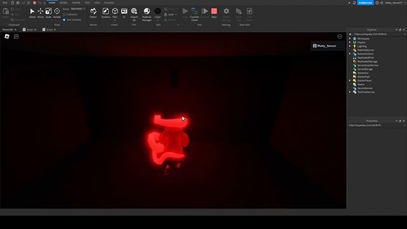Switch Current Client view
407x229 pixels.
(195, 14)
